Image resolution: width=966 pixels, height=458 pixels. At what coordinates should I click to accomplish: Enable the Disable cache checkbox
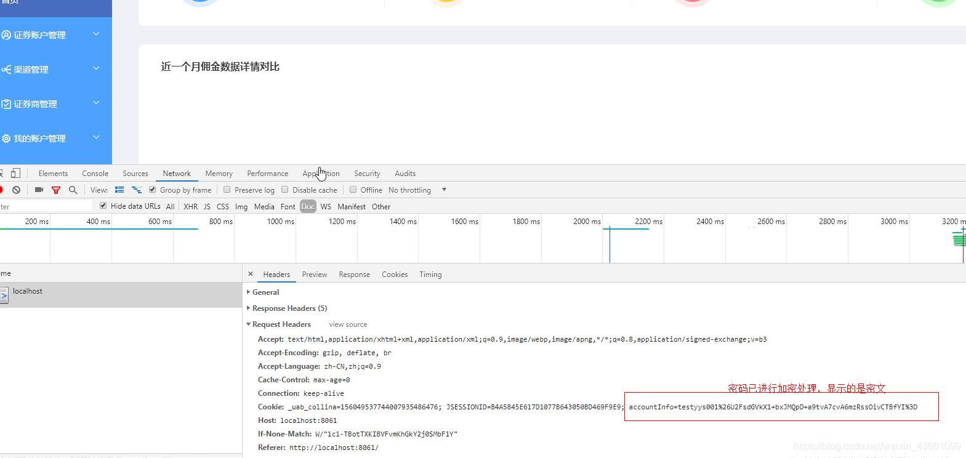(x=285, y=190)
